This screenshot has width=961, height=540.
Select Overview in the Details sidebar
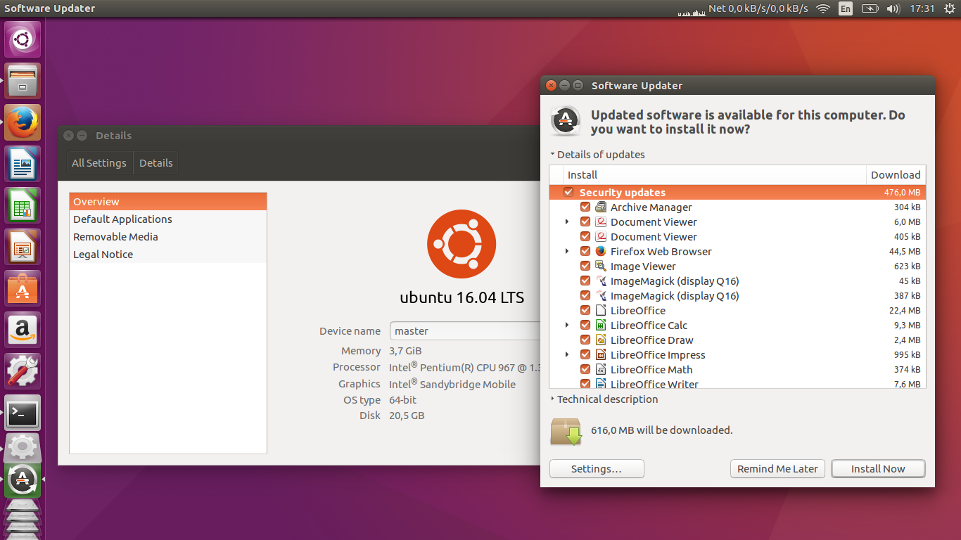(x=168, y=202)
